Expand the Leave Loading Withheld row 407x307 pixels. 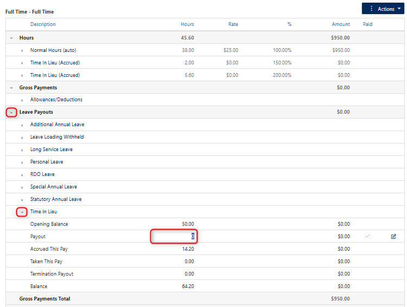coord(22,138)
